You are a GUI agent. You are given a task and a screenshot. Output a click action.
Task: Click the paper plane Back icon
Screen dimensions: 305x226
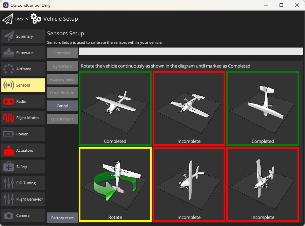pyautogui.click(x=7, y=19)
